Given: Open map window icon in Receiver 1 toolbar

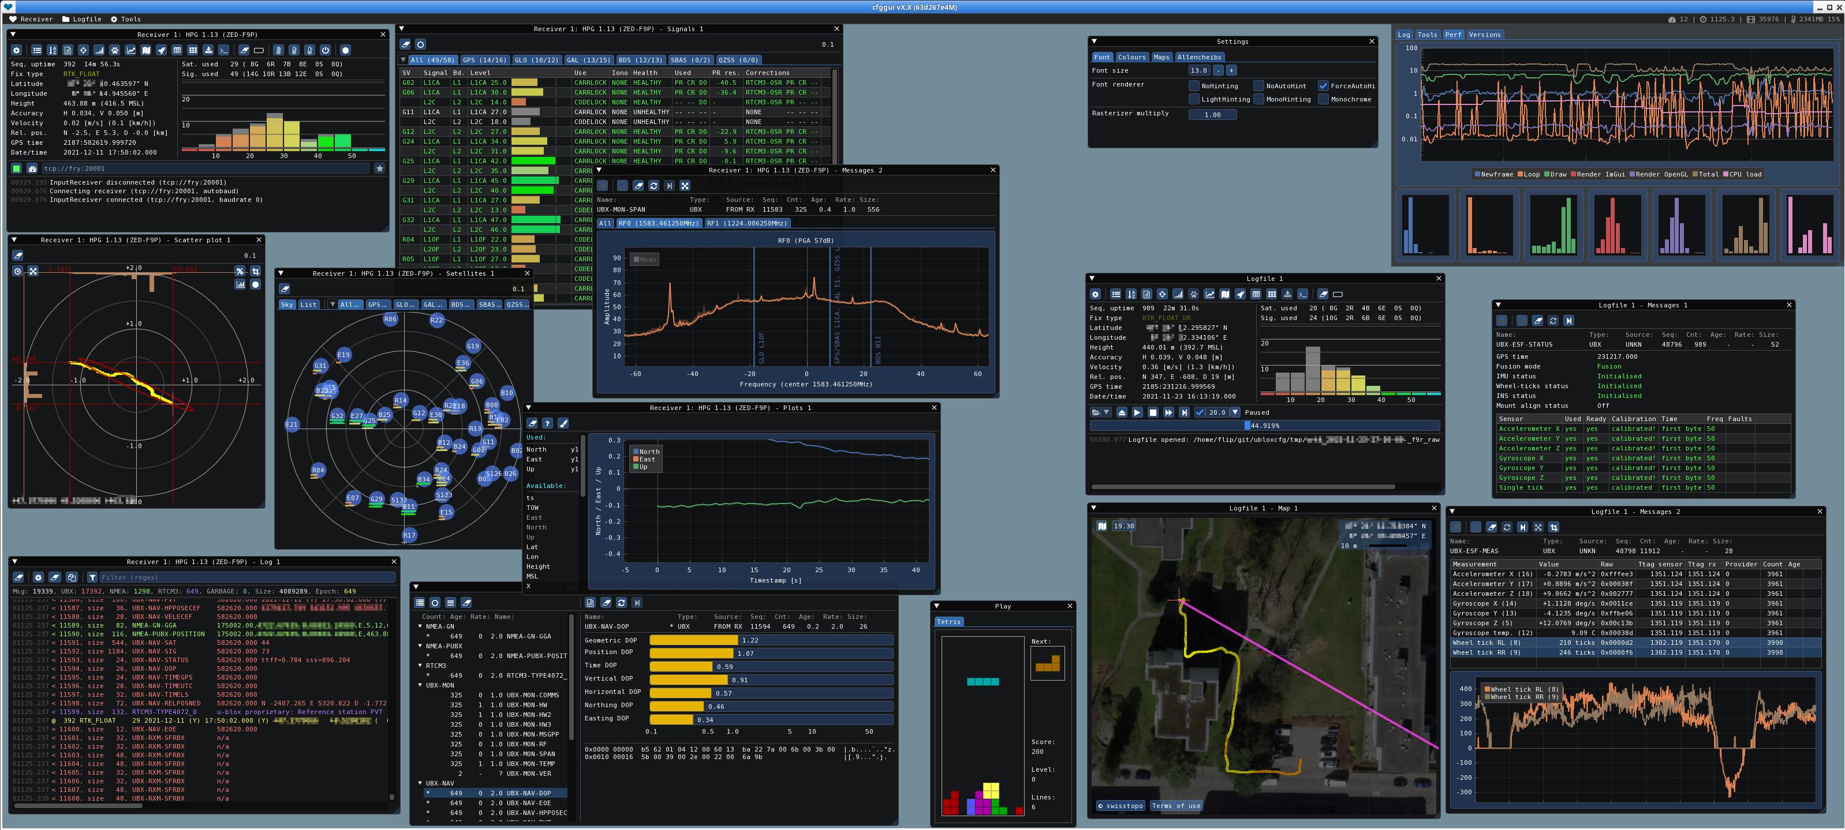Looking at the screenshot, I should coord(146,51).
